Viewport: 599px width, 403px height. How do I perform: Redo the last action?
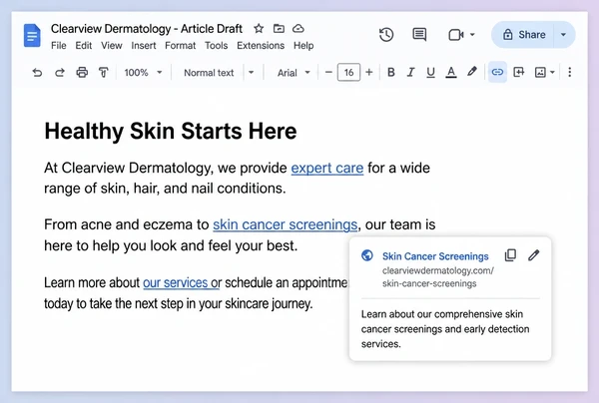(x=60, y=72)
